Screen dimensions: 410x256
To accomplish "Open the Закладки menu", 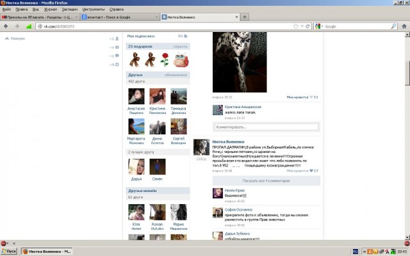I will tap(70, 10).
